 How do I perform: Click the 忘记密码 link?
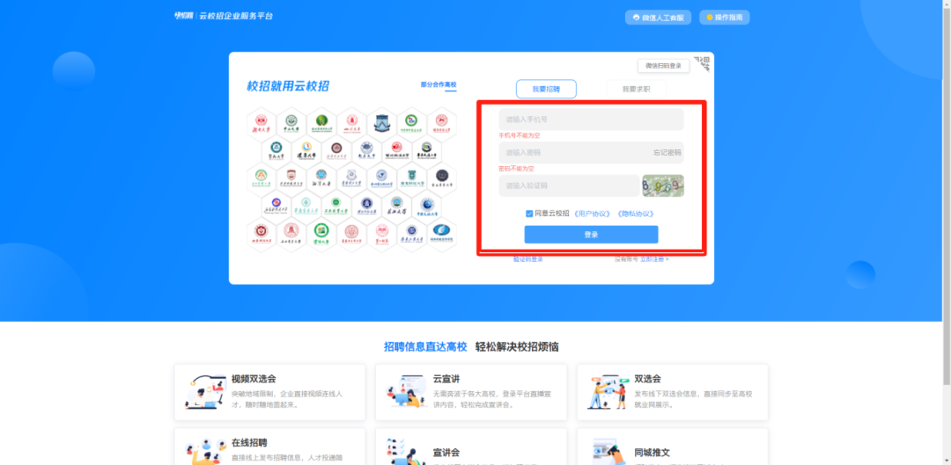point(666,153)
